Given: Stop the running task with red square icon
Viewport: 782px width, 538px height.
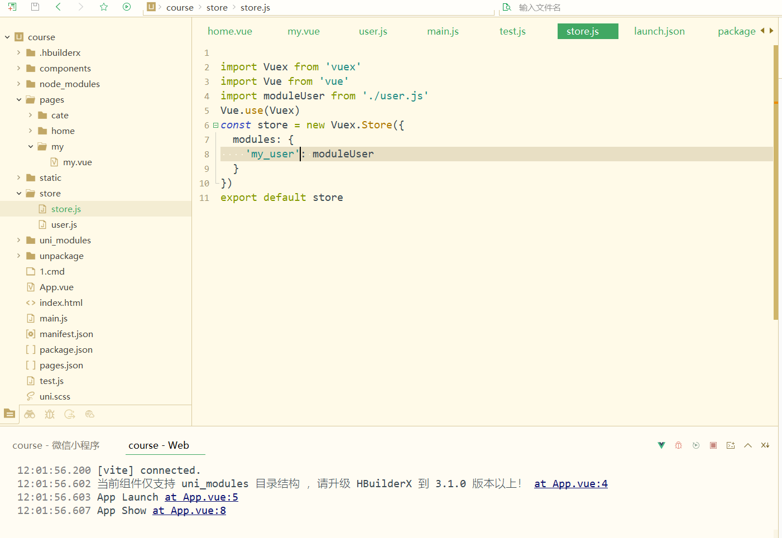Looking at the screenshot, I should (x=713, y=445).
